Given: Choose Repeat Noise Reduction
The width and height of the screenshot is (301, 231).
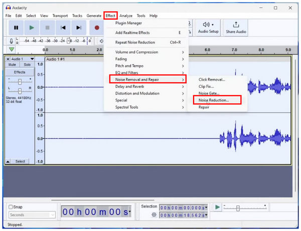Looking at the screenshot, I should click(x=146, y=42).
